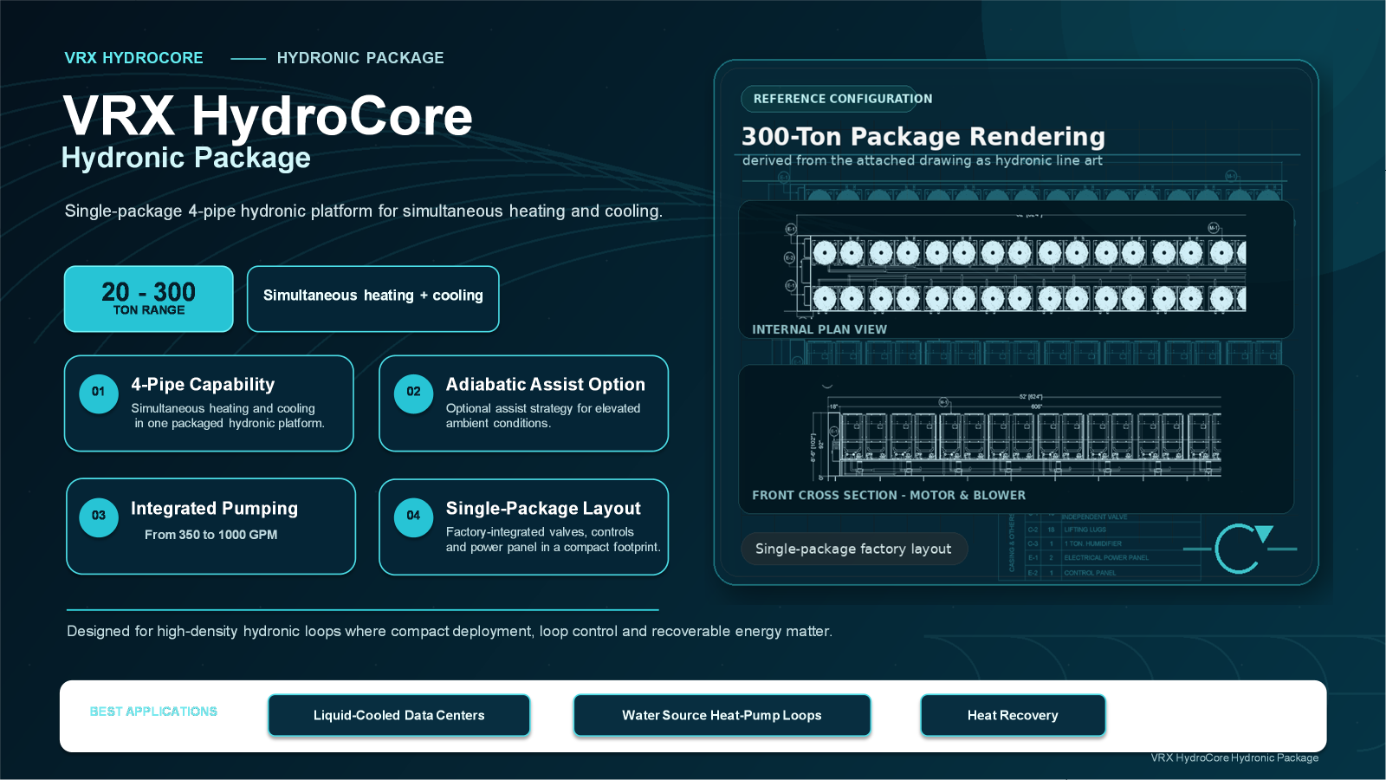This screenshot has width=1386, height=780.
Task: Click the 01 numbered circle badge
Action: click(x=99, y=393)
